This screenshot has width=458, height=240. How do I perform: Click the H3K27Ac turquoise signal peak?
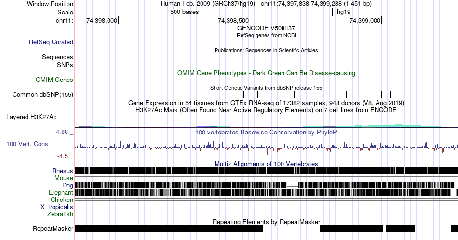click(397, 126)
